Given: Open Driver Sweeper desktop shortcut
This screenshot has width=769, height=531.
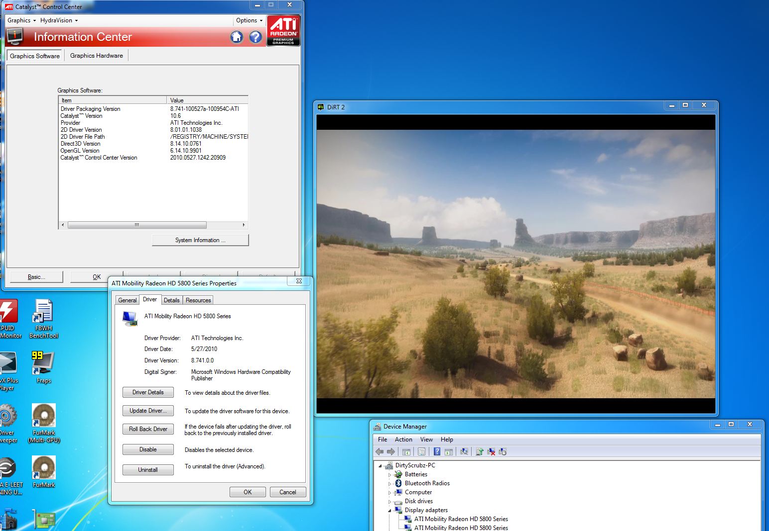Looking at the screenshot, I should pos(8,423).
